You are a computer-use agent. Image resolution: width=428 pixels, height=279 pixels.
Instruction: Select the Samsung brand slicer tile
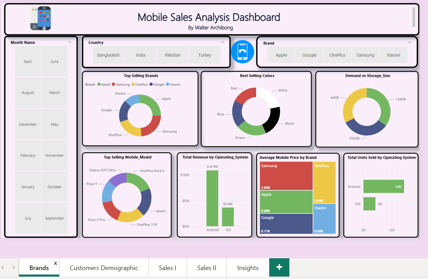click(x=365, y=55)
